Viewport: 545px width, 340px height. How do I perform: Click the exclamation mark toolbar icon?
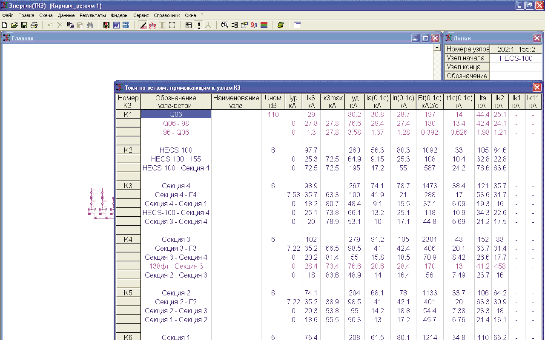(199, 25)
